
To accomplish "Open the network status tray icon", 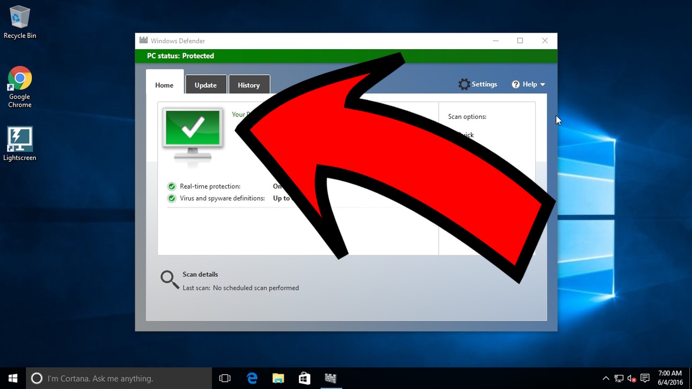I will point(619,378).
